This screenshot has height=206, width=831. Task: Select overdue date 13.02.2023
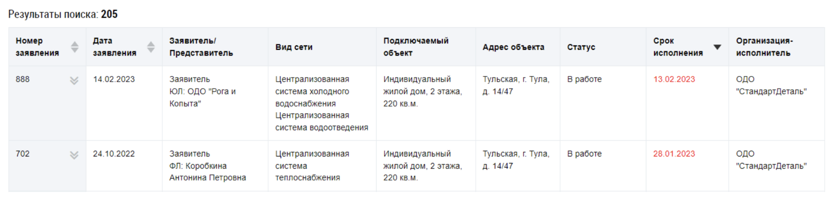pyautogui.click(x=674, y=79)
